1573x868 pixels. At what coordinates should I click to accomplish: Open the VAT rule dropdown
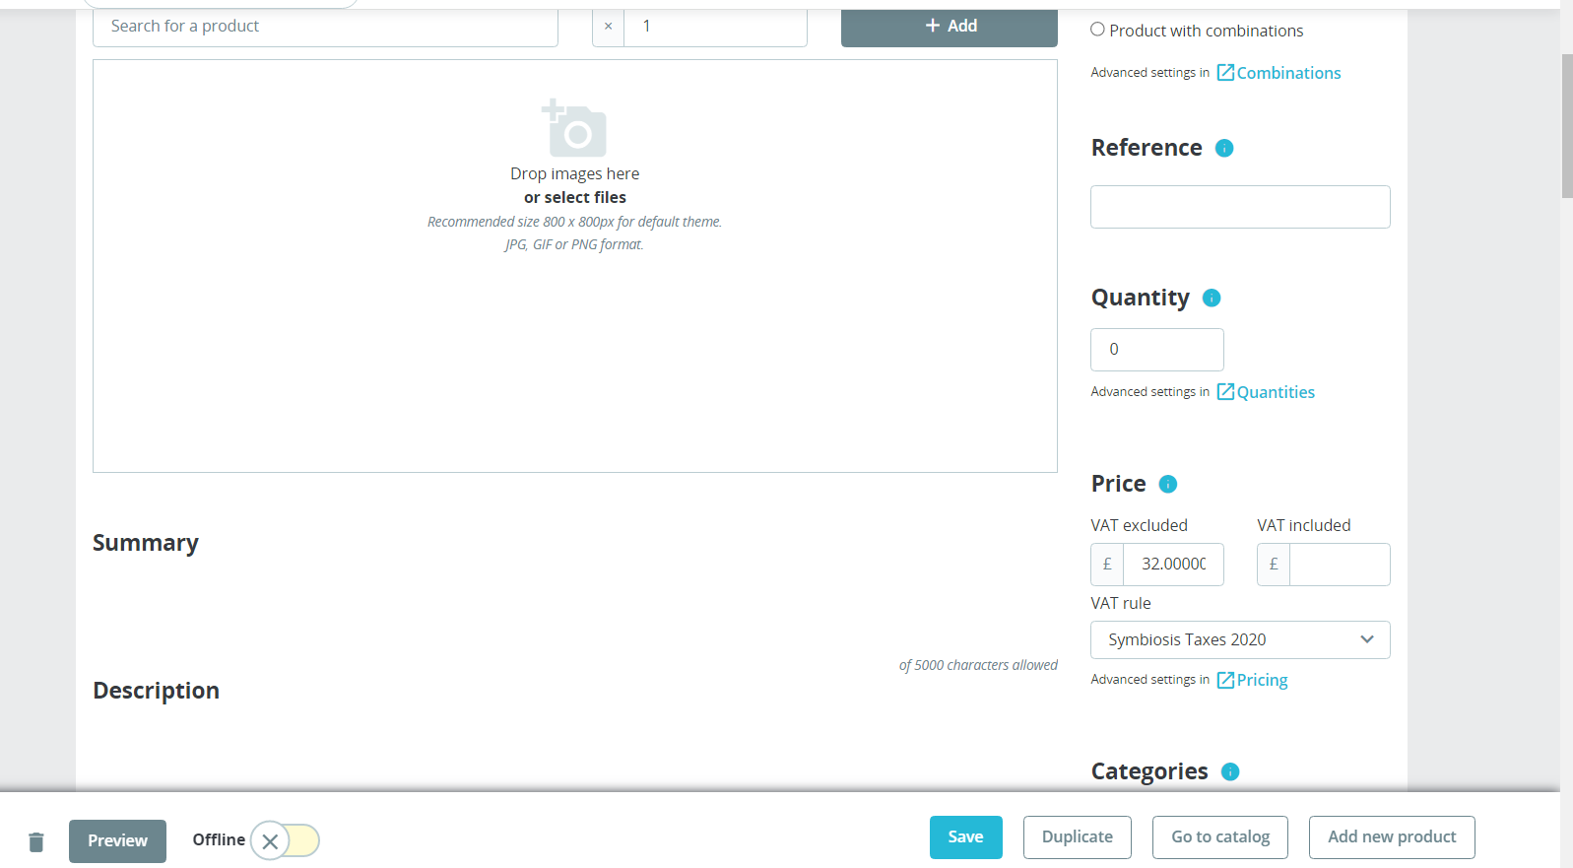tap(1240, 639)
